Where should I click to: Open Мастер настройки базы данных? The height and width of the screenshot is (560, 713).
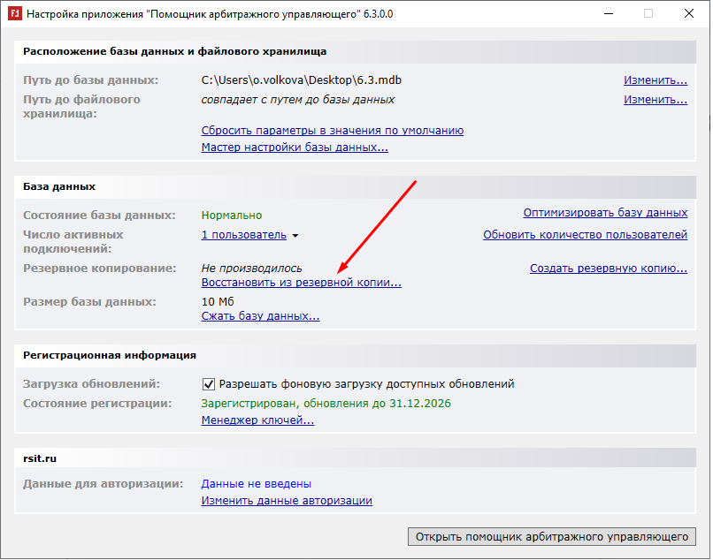(x=295, y=148)
